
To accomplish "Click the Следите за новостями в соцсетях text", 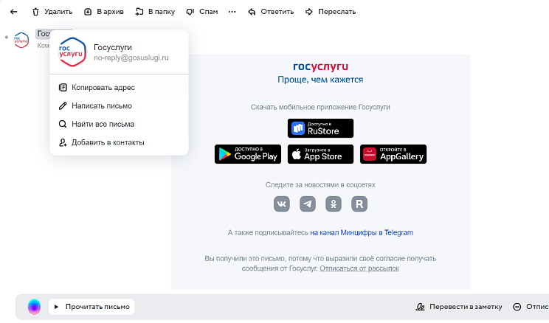I will click(x=320, y=185).
